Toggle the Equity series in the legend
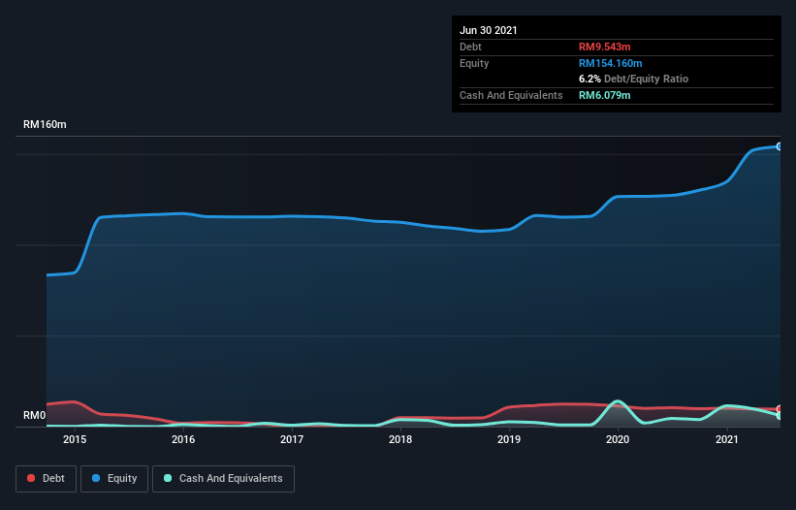 pos(114,479)
